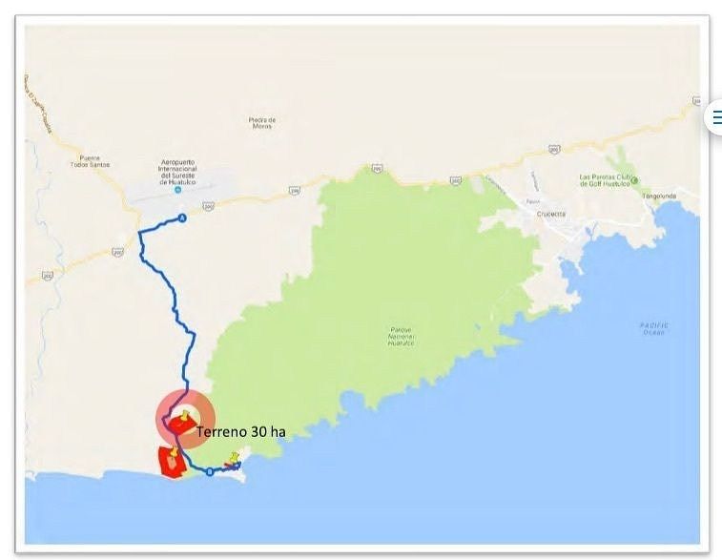Click the Crucecita town label

tap(551, 214)
